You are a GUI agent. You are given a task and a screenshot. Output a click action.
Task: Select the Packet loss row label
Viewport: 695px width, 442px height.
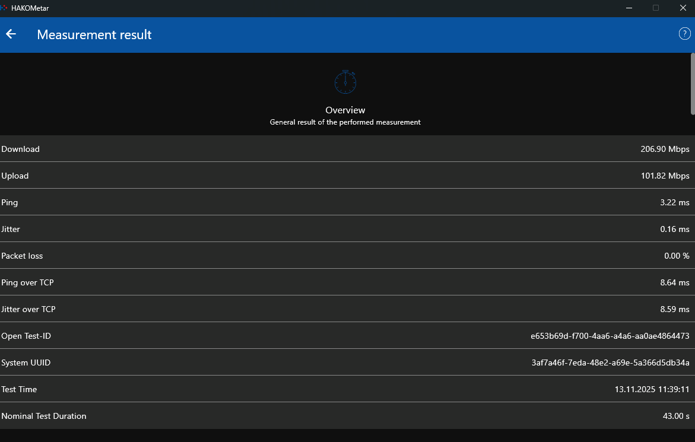click(22, 256)
